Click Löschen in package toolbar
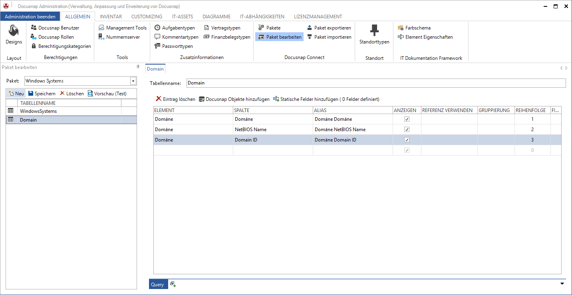Screen dimensions: 572x295 click(x=72, y=94)
